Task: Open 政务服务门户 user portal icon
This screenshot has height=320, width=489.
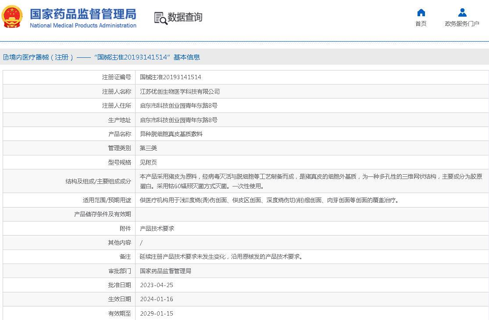Action: 462,12
